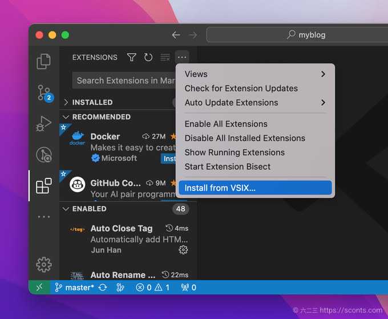Open manage gear for Auto Close Tag
The width and height of the screenshot is (388, 319).
click(x=183, y=250)
